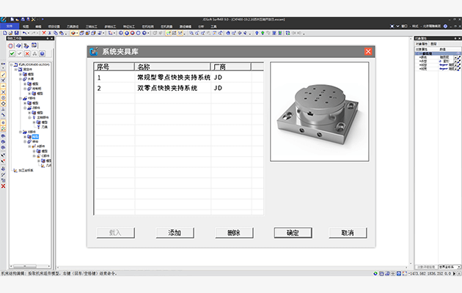The height and width of the screenshot is (293, 462).
Task: Collapse the Y部件 node in the tree
Action: pyautogui.click(x=21, y=98)
